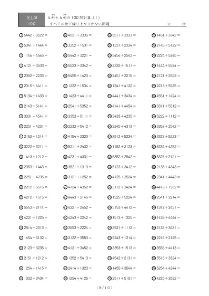Click the problem 1413+1212
This screenshot has width=209, height=296.
click(x=36, y=157)
